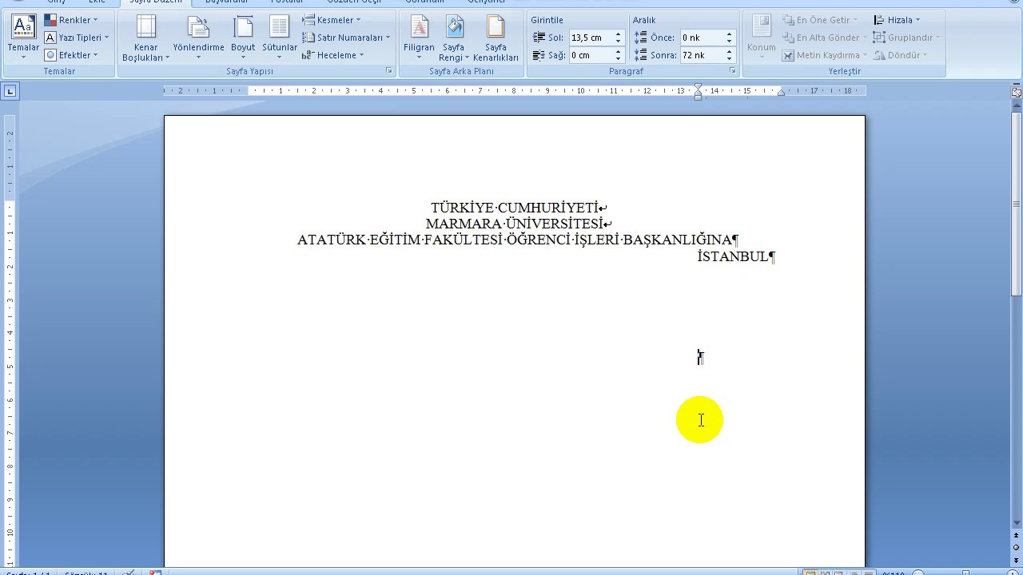Decrease the Önce spacing before value
1023x575 pixels.
(729, 42)
